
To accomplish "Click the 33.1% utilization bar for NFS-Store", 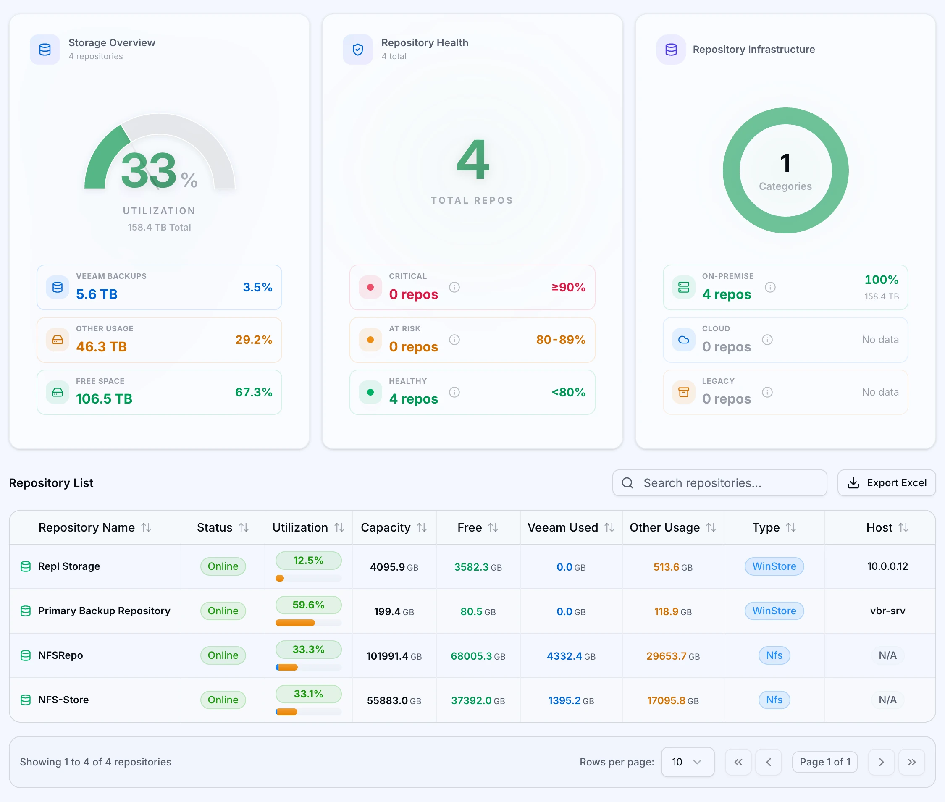I will point(308,712).
